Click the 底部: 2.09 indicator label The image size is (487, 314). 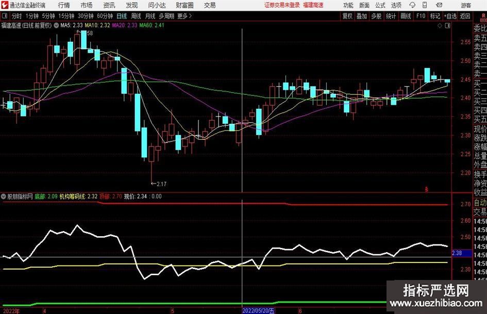[x=46, y=196]
